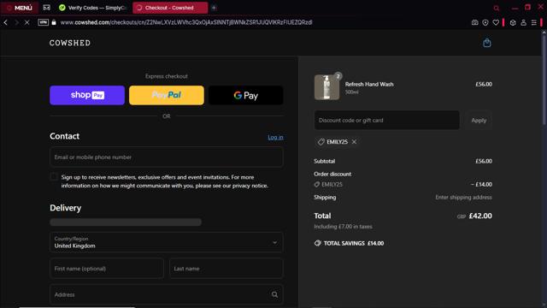Click the cowshed.com URL in address bar

[186, 22]
